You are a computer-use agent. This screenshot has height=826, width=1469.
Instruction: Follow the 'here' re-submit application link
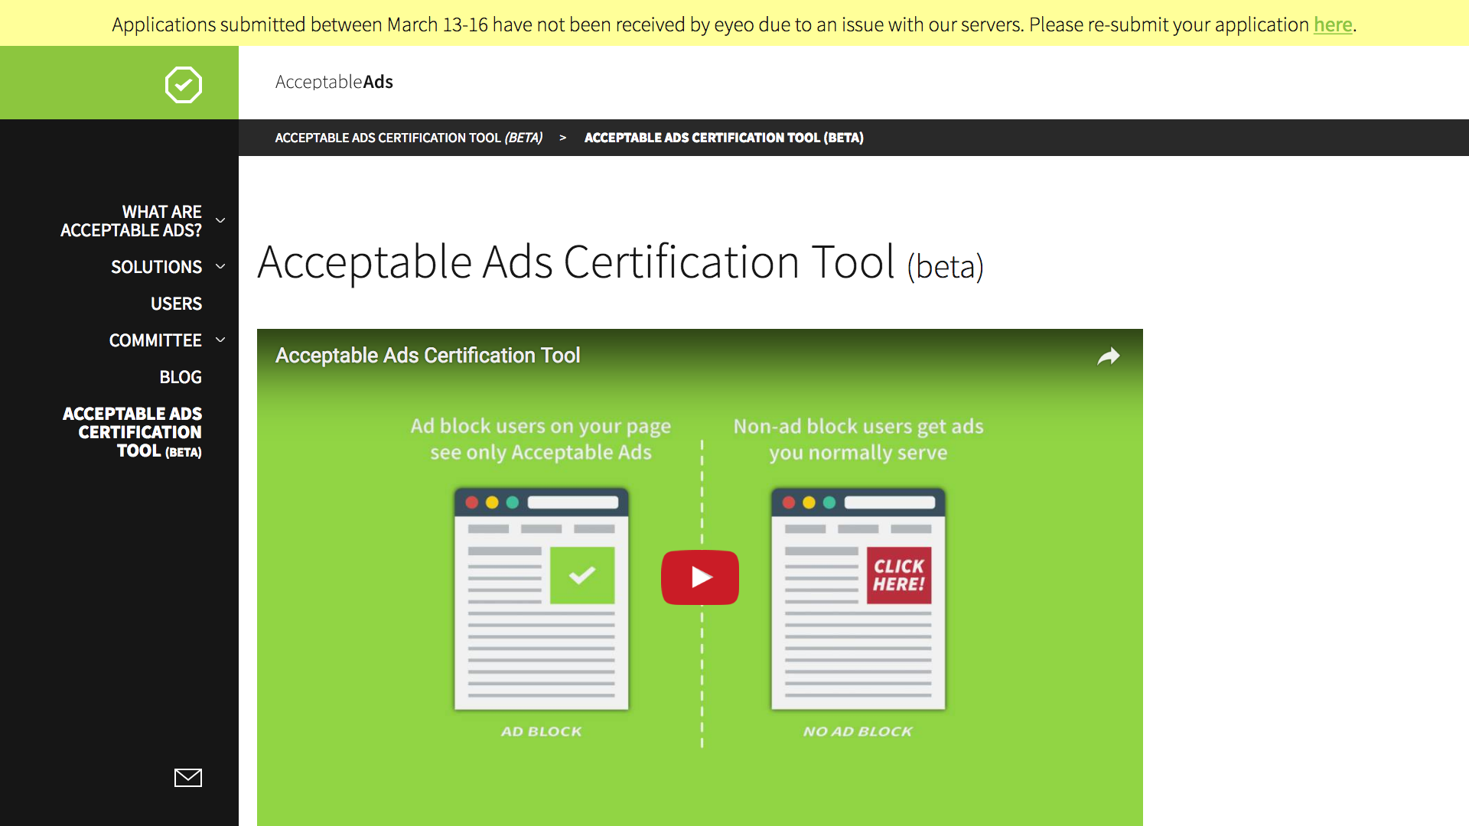[x=1333, y=24]
